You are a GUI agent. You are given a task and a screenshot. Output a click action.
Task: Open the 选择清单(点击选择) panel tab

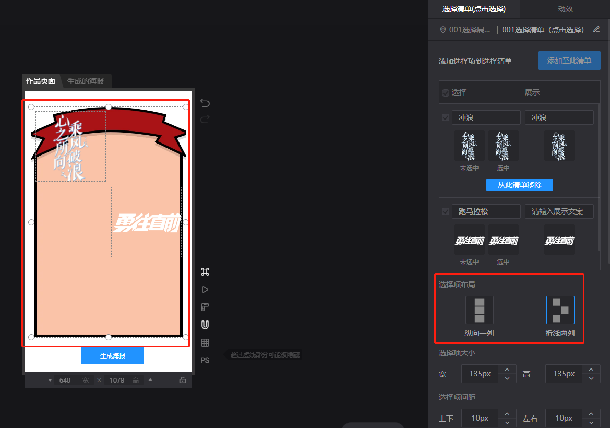click(474, 9)
